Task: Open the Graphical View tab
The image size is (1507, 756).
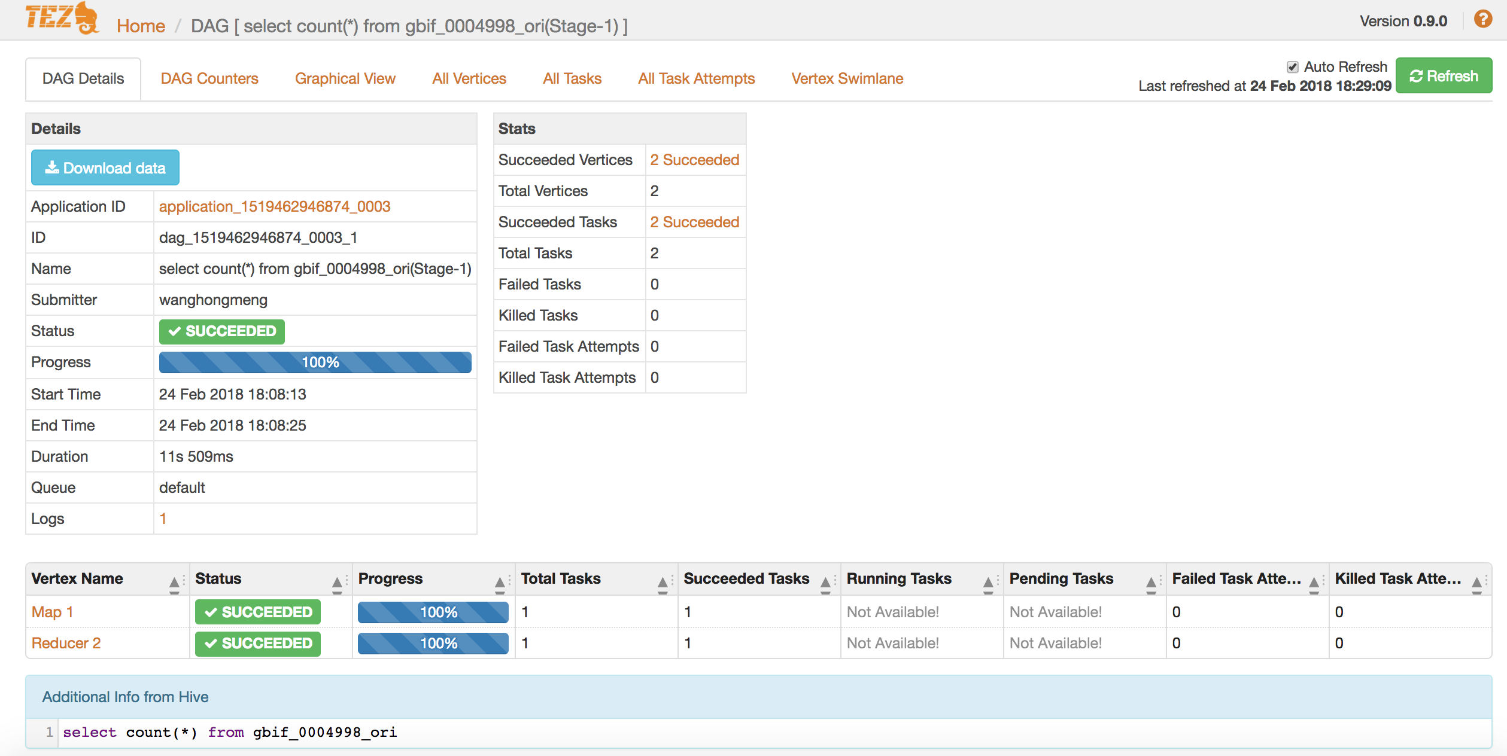Action: pyautogui.click(x=345, y=78)
